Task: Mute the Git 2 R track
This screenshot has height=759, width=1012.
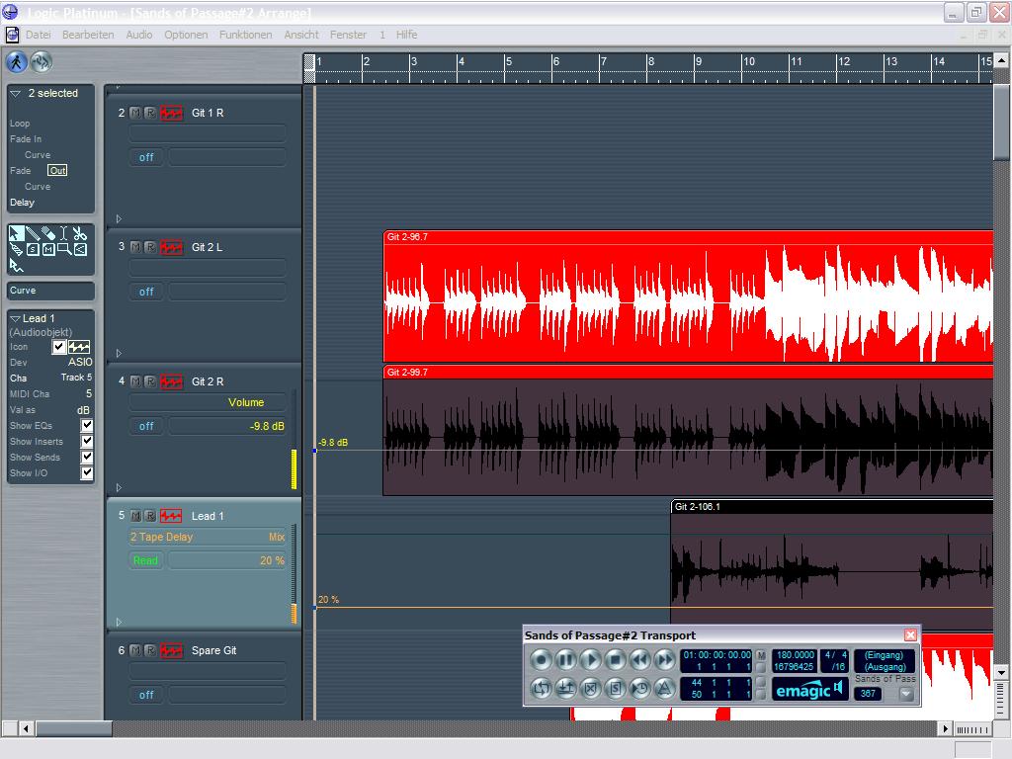Action: click(135, 381)
